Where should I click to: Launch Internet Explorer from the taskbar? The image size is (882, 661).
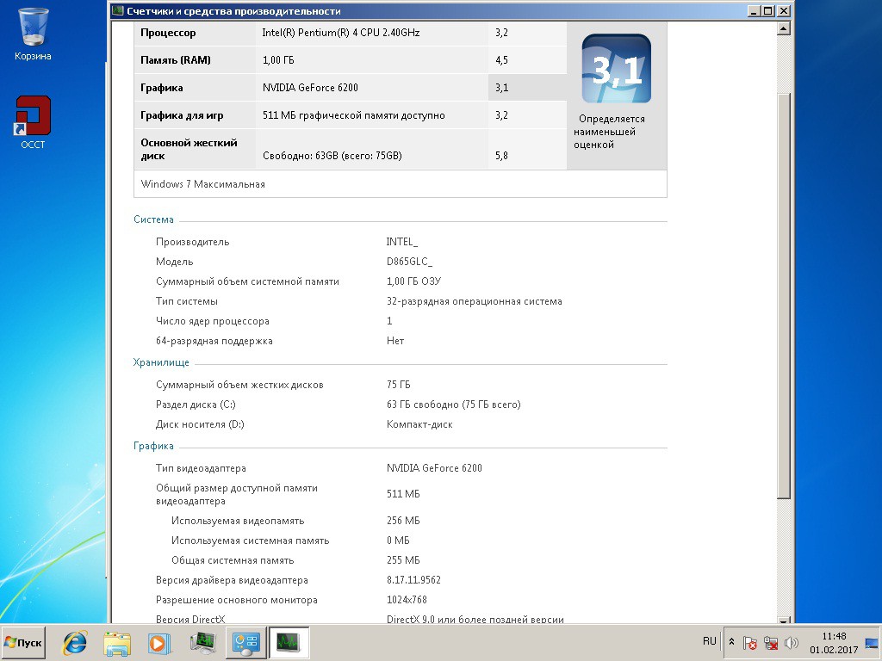pos(75,642)
